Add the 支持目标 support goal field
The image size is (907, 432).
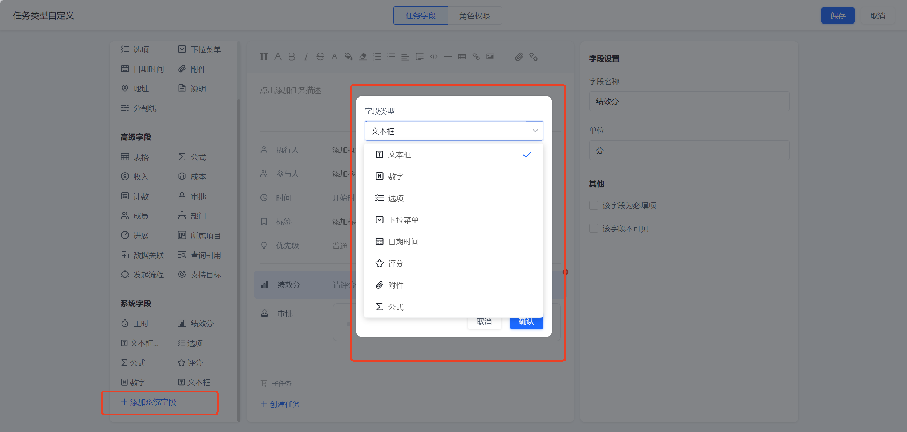coord(200,275)
